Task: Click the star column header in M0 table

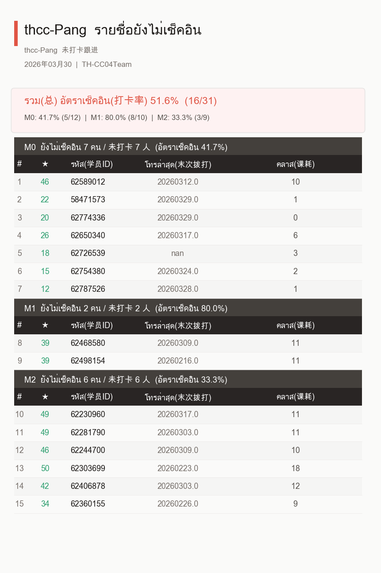Action: pos(45,164)
